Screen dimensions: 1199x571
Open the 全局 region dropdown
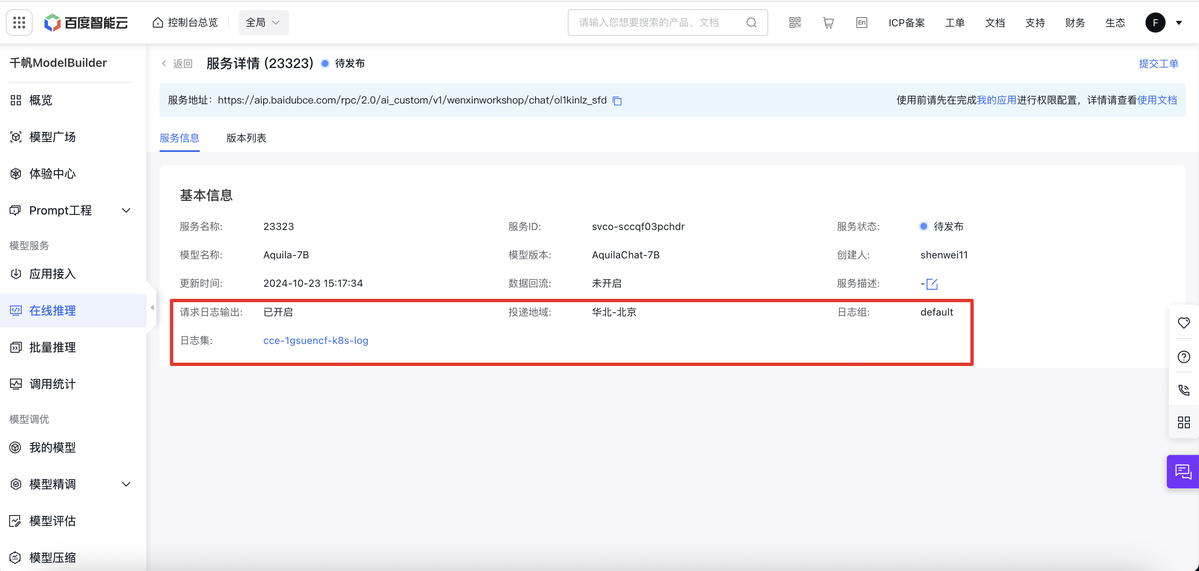tap(264, 22)
